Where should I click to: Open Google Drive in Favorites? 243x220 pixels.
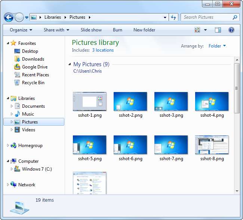click(x=34, y=67)
